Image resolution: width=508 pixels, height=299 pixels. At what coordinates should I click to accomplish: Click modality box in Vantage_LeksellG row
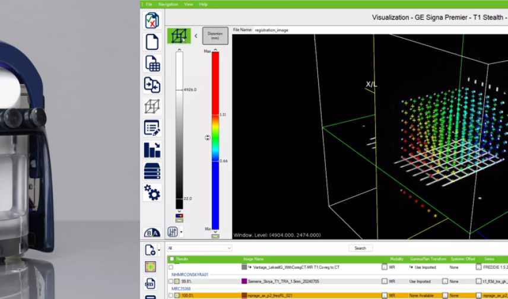click(384, 267)
